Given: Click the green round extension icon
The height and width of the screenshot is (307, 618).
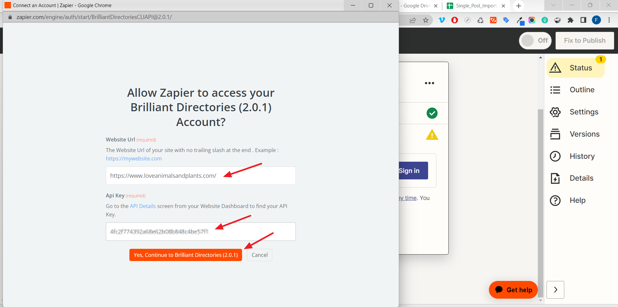Looking at the screenshot, I should point(545,20).
